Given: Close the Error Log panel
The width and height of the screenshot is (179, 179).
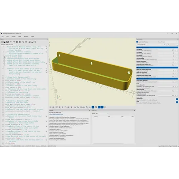Looking at the screenshot, I should coord(134,110).
